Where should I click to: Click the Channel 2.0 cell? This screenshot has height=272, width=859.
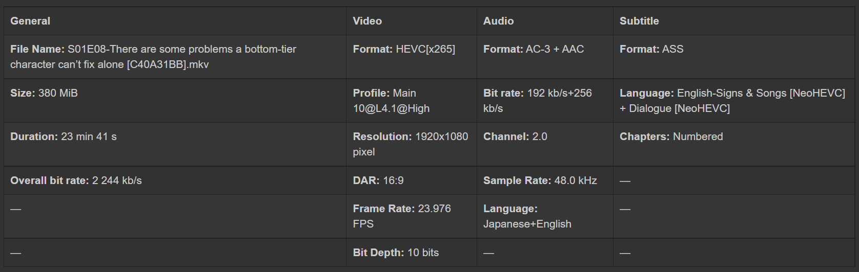pos(515,137)
